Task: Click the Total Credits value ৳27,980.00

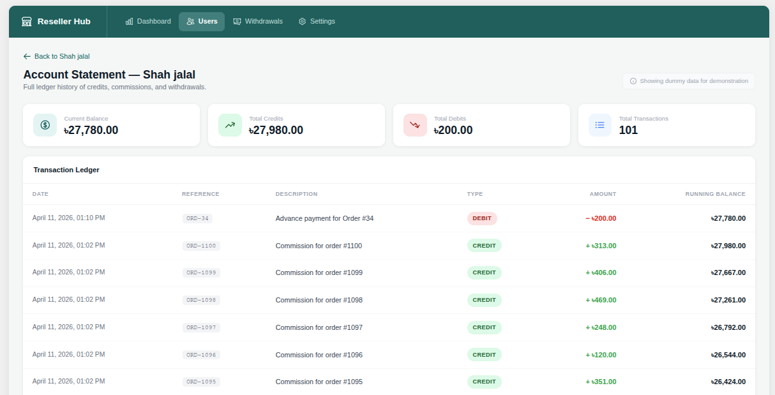Action: 276,130
